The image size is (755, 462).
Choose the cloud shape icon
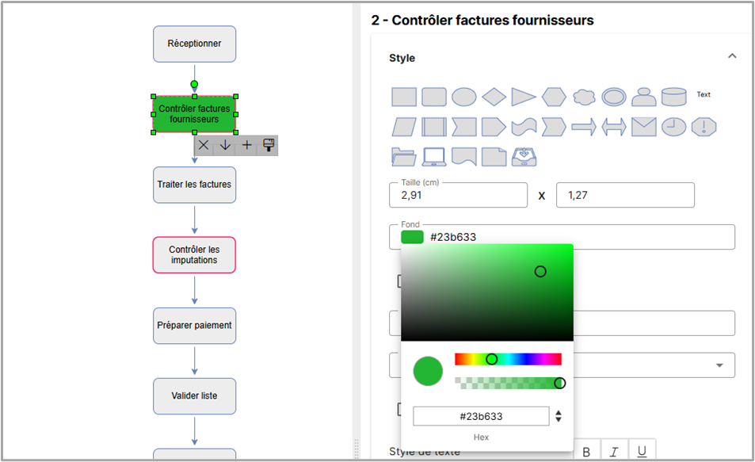(584, 97)
